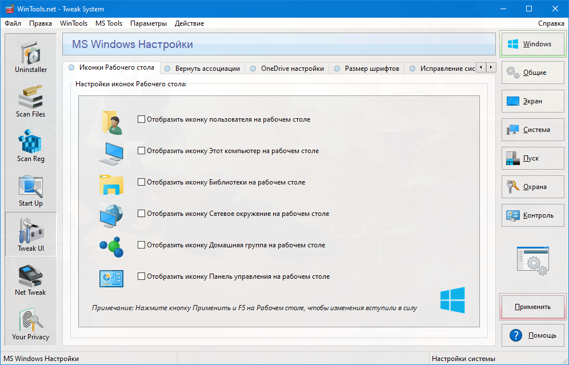Viewport: 569px width, 365px height.
Task: Click the Настройки системы status text
Action: coord(463,359)
